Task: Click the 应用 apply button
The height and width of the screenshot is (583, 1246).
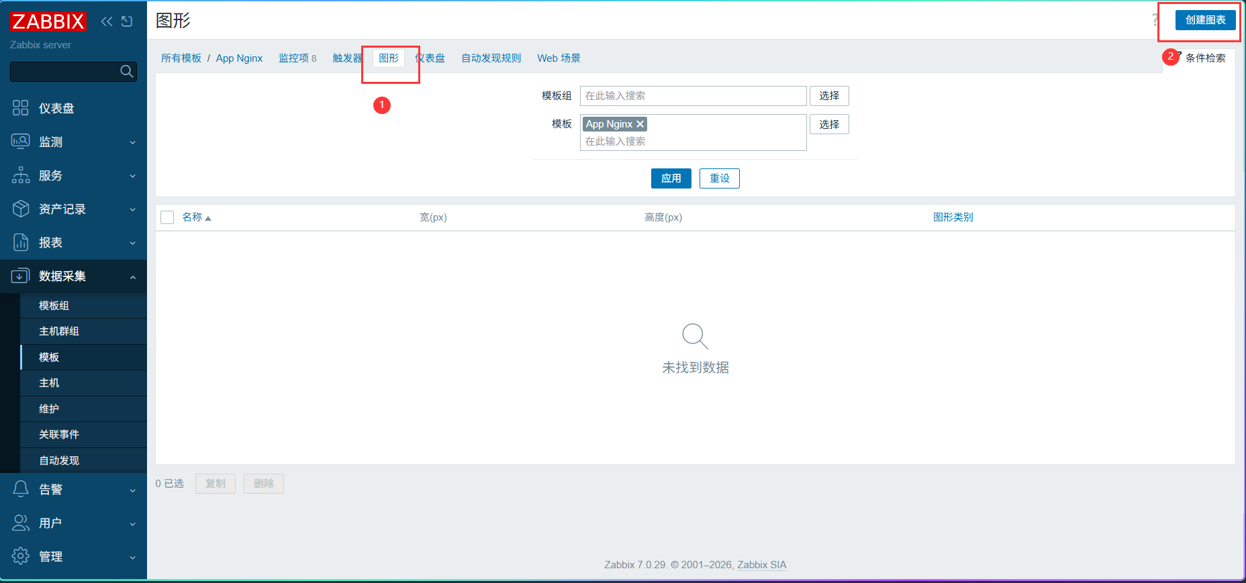Action: click(671, 178)
